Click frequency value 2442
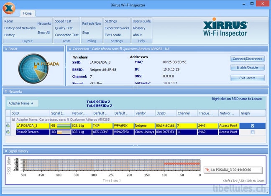Image resolution: width=271 pixels, height=196 pixels. point(208,126)
